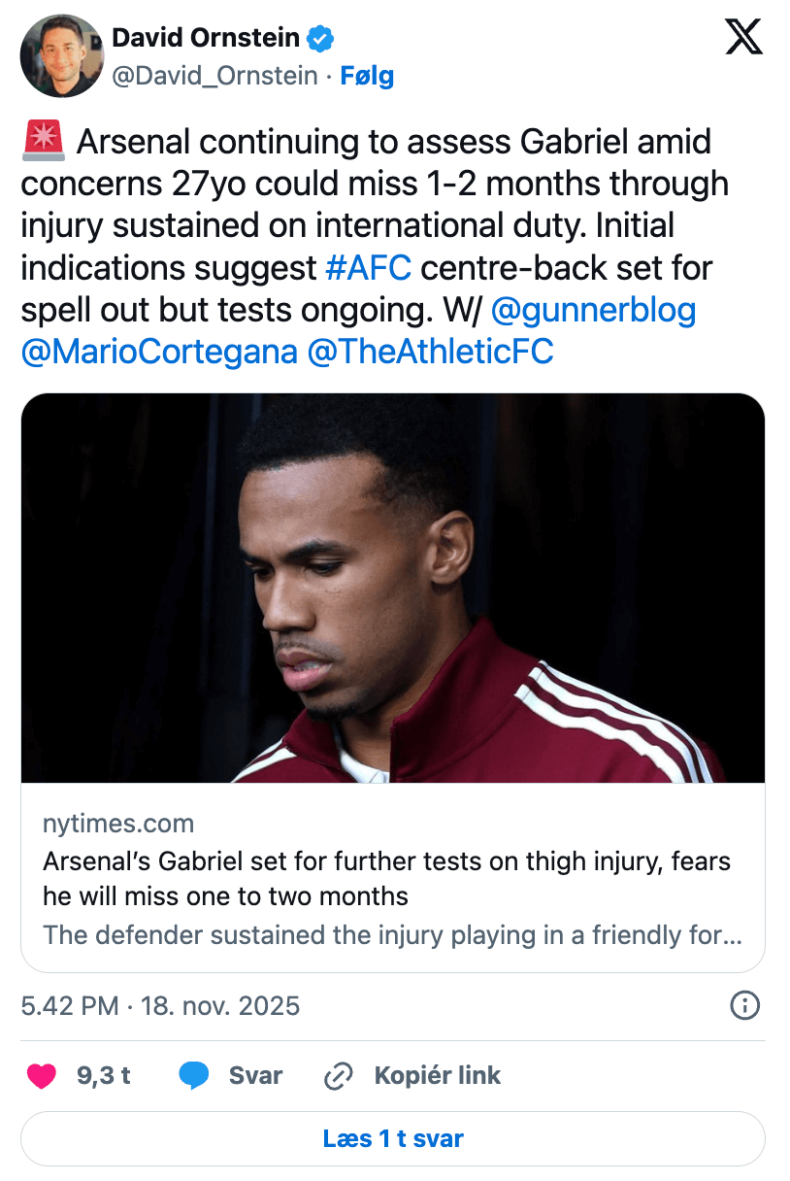
Task: Click the David Ornstein display name
Action: 206,38
